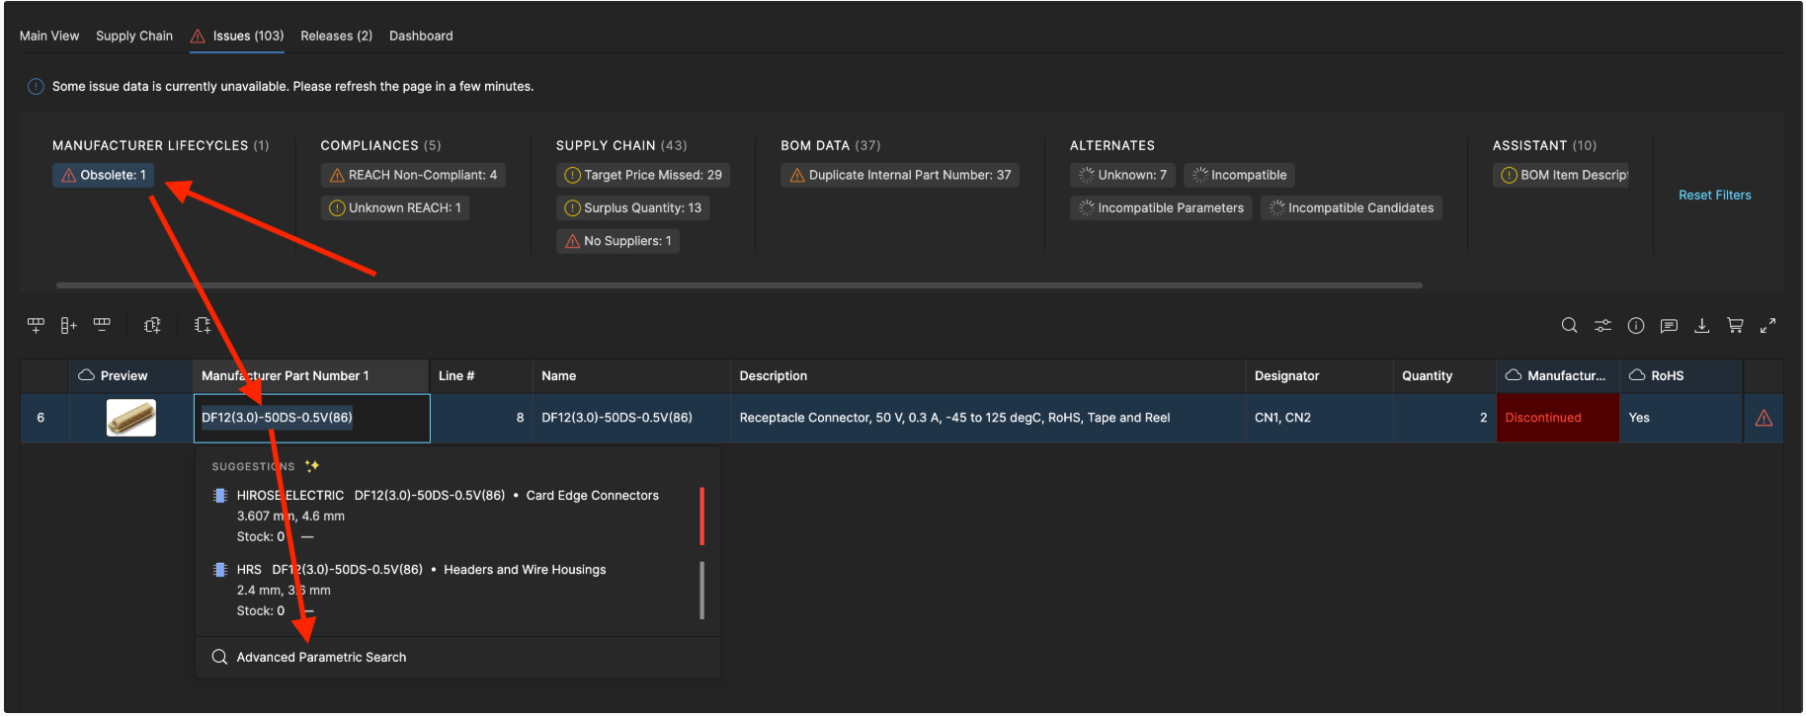
Task: Click the Line # column header
Action: [481, 375]
